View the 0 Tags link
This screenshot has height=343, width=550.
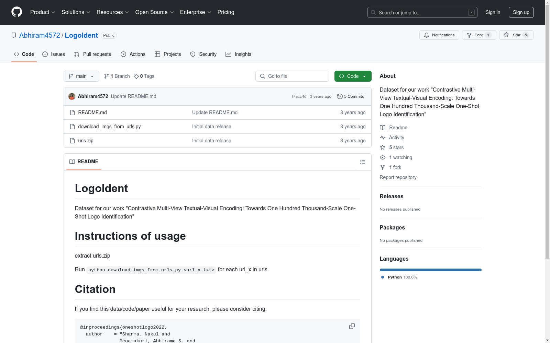pos(144,76)
